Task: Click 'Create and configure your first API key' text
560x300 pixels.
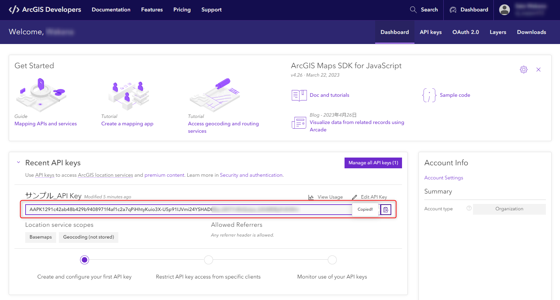Action: tap(84, 277)
